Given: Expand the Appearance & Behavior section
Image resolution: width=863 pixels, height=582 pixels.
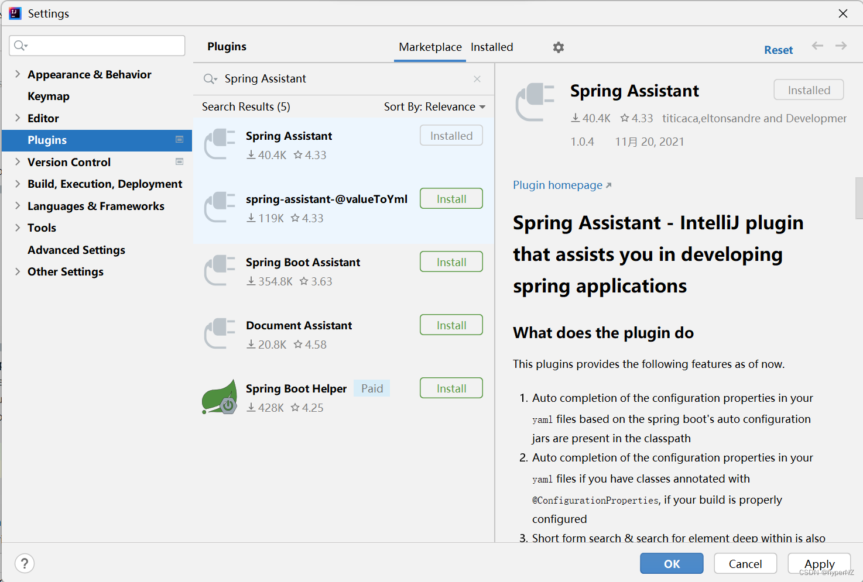Looking at the screenshot, I should coord(18,74).
